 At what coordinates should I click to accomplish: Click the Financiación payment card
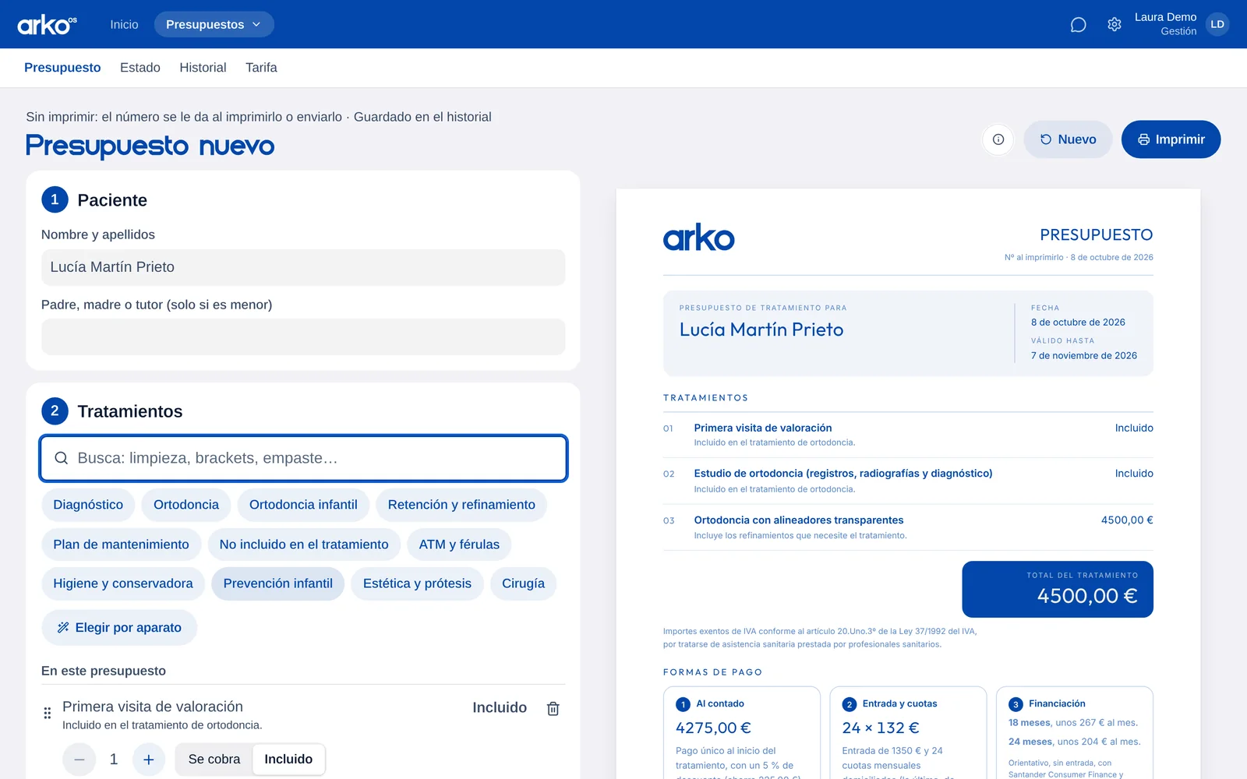1075,732
